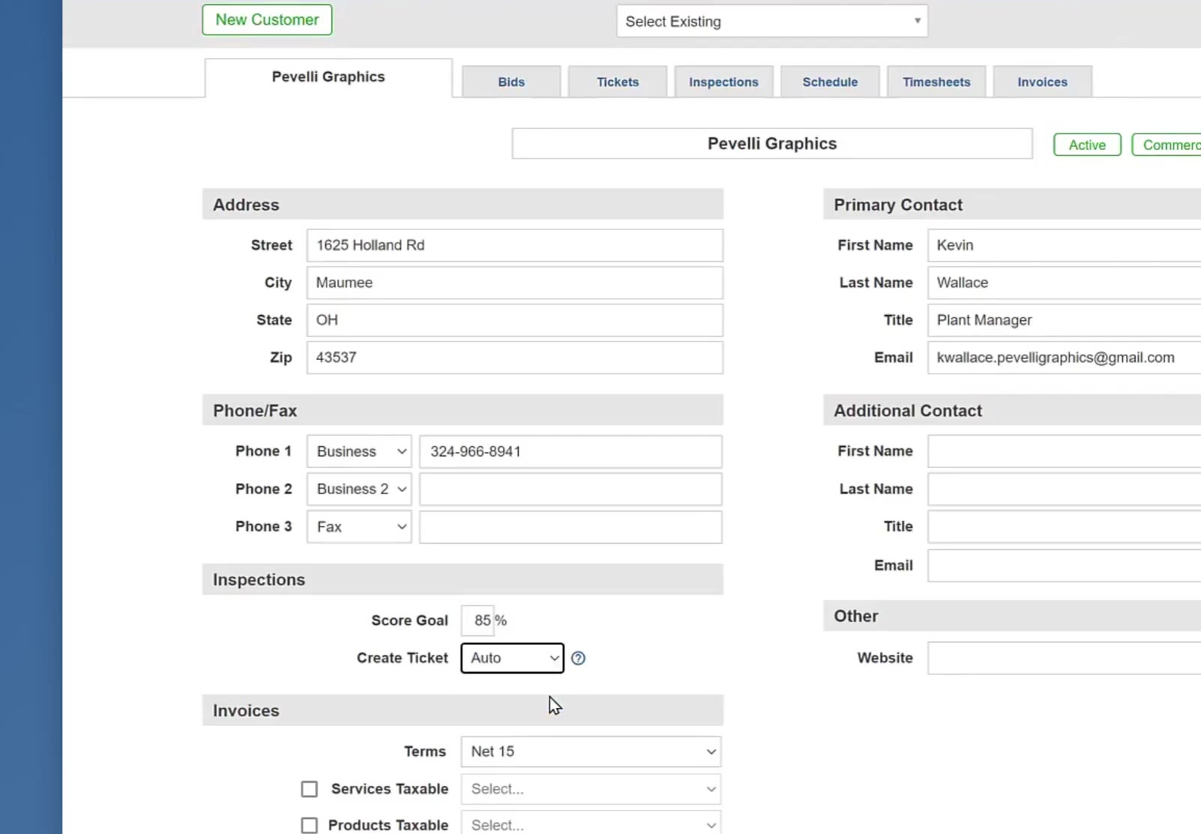Viewport: 1201px width, 834px height.
Task: Change the Phone 2 type dropdown
Action: pos(360,489)
